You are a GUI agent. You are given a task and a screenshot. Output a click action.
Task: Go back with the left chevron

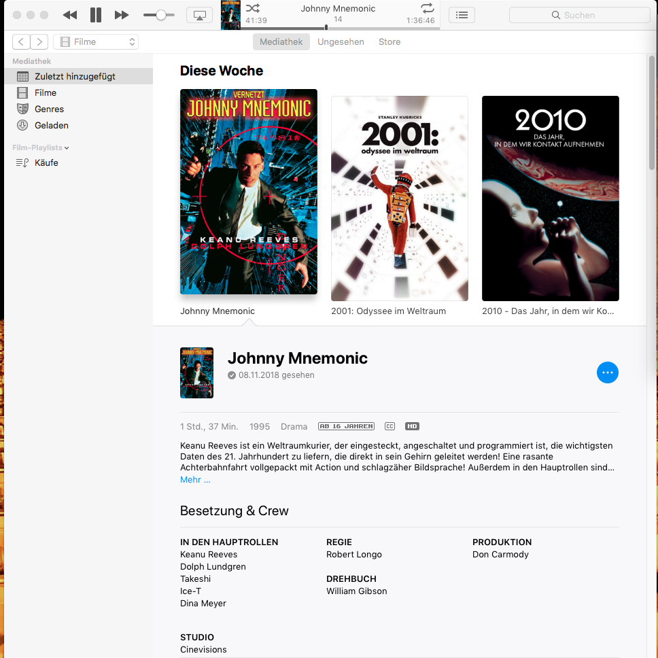[x=21, y=42]
